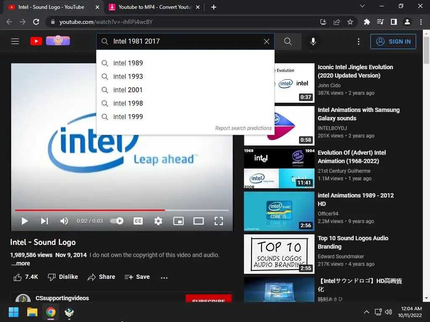The width and height of the screenshot is (430, 322).
Task: Like the video with 7.4K likes
Action: point(26,277)
